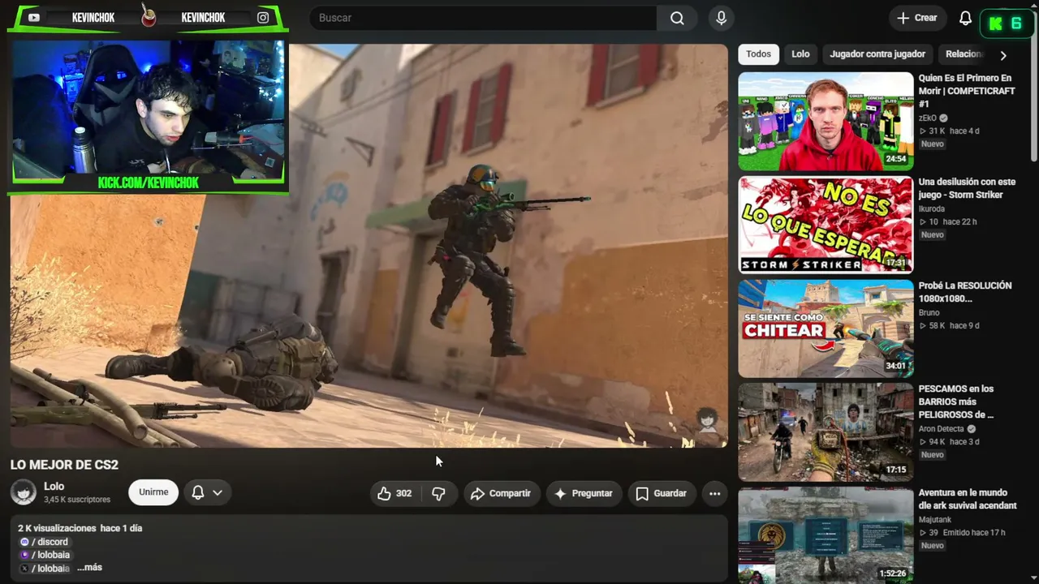Select the Lolo filter chip
Image resolution: width=1039 pixels, height=584 pixels.
800,54
